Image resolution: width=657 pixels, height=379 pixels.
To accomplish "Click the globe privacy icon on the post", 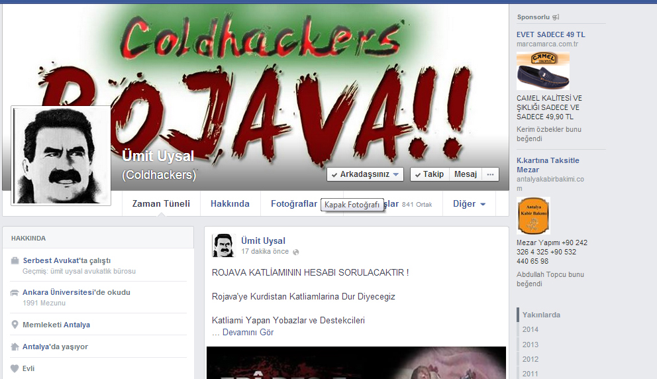I will tap(296, 252).
